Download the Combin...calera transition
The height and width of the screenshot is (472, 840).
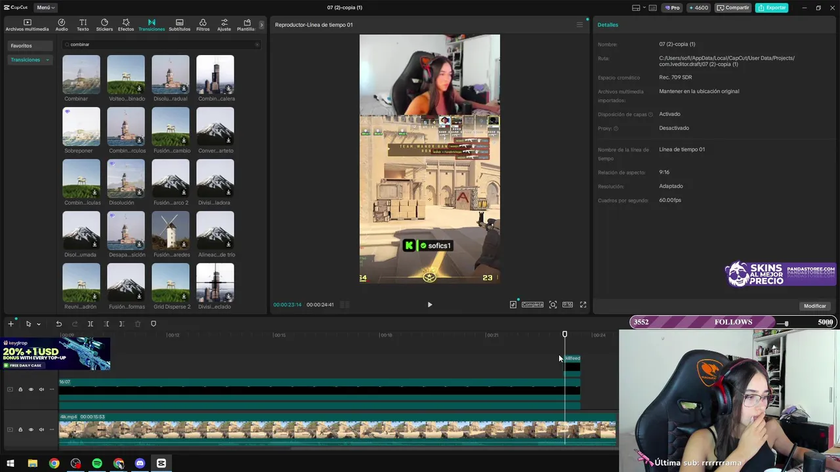pyautogui.click(x=228, y=88)
